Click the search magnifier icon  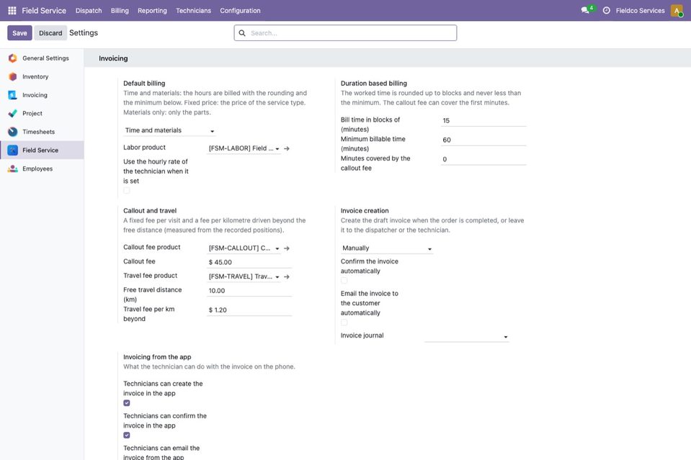242,33
